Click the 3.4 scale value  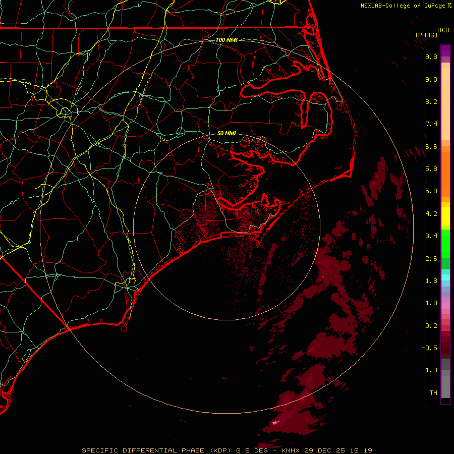point(431,236)
